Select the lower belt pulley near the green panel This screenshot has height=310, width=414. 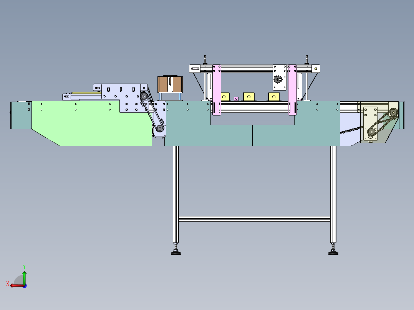160,128
